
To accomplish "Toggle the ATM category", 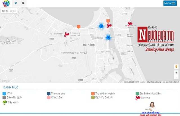I will click(x=7, y=94).
